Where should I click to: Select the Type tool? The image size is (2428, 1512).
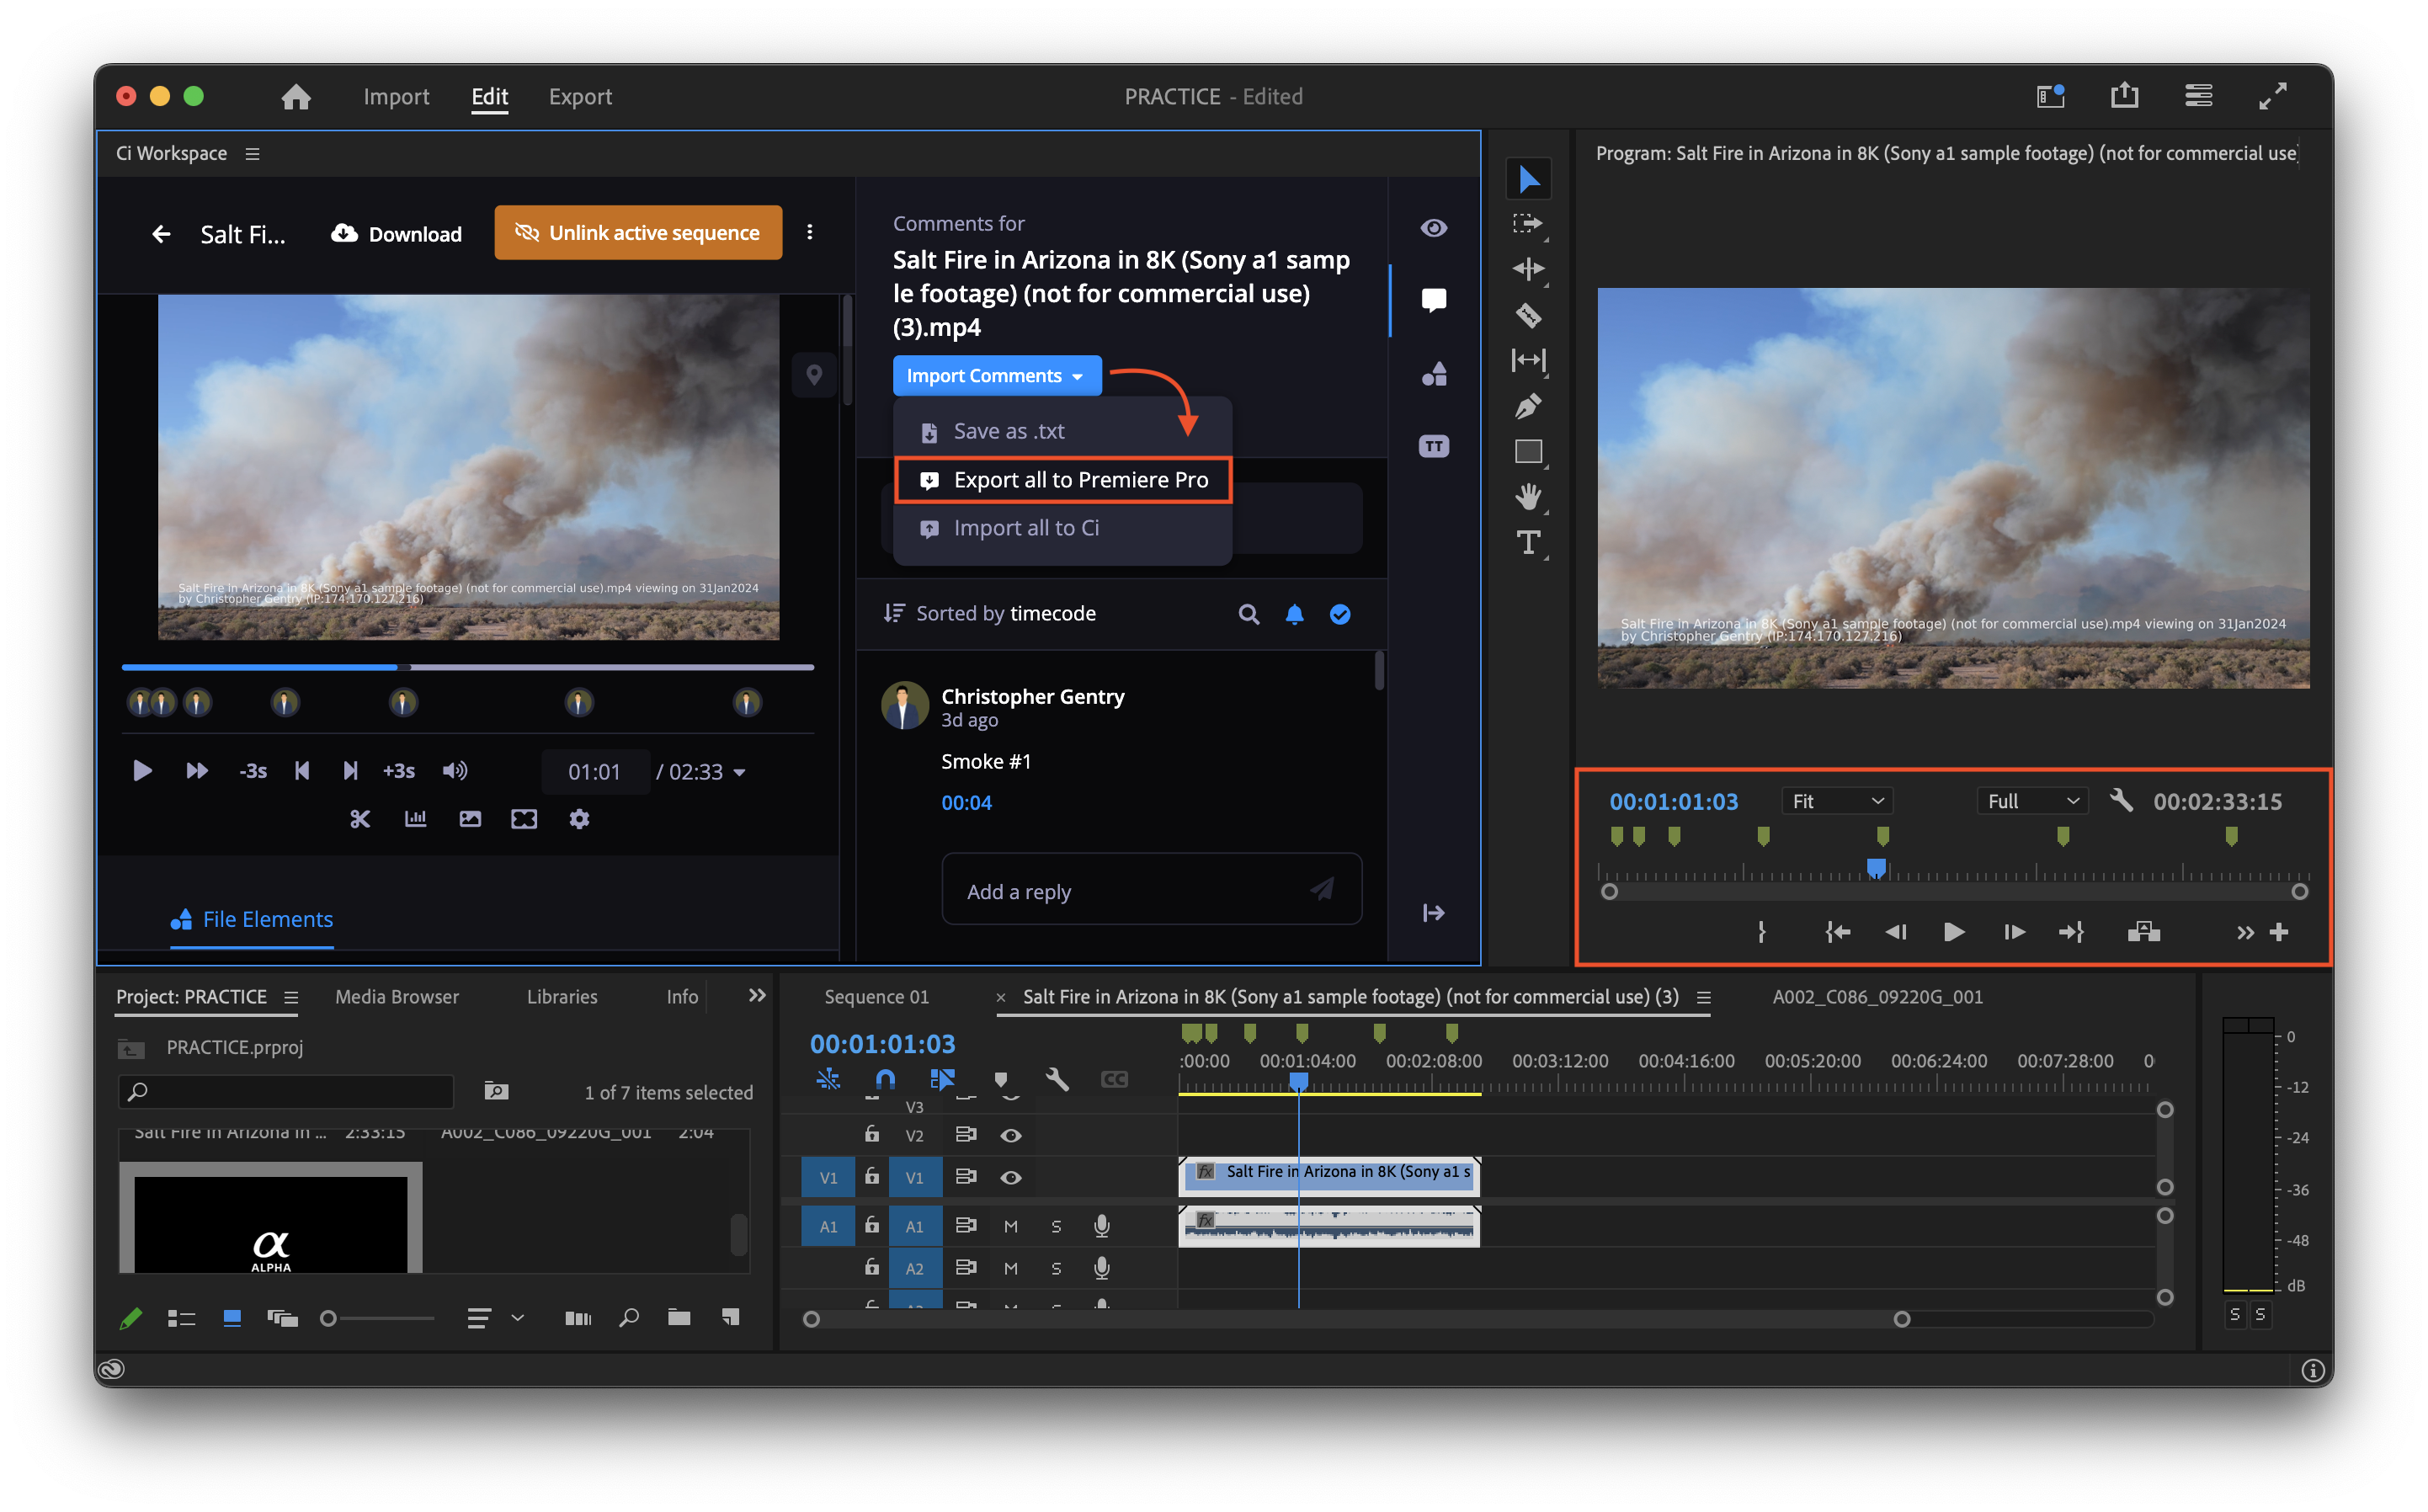coord(1529,542)
